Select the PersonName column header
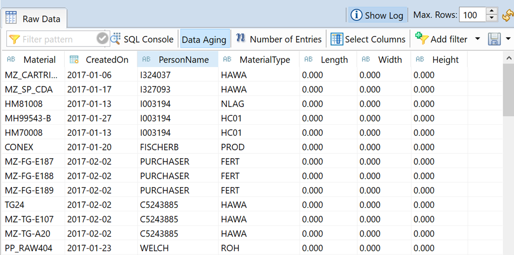Image resolution: width=514 pixels, height=255 pixels. pyautogui.click(x=178, y=59)
